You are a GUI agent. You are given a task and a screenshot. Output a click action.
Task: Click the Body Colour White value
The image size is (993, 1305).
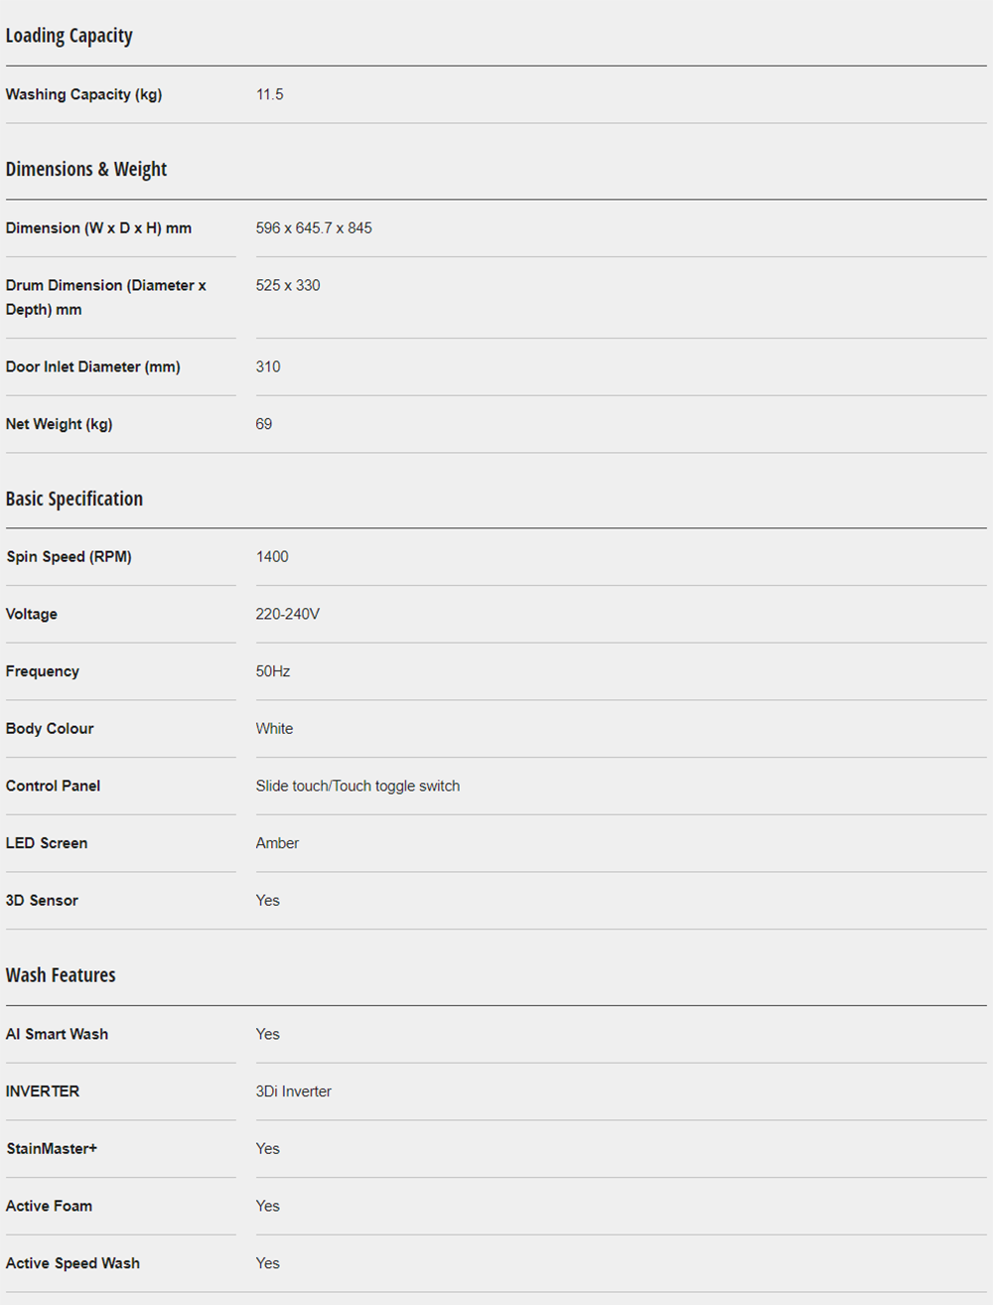tap(274, 728)
